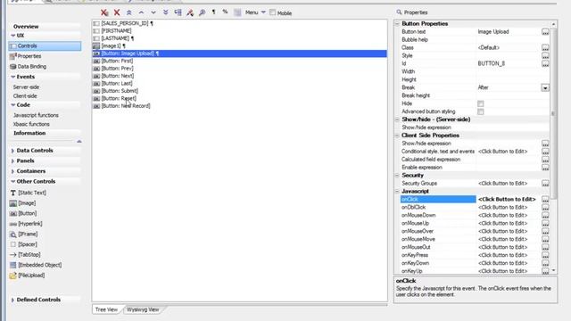This screenshot has height=321, width=571.
Task: Click the ellipsis button for Class
Action: pyautogui.click(x=545, y=48)
